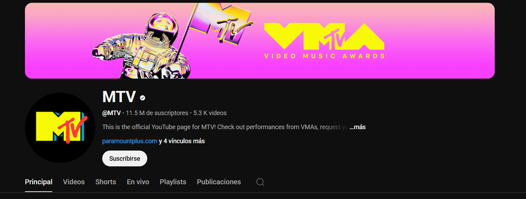Subscribe using the Suscribirse button
Viewport: 526px width, 199px height.
pyautogui.click(x=125, y=159)
